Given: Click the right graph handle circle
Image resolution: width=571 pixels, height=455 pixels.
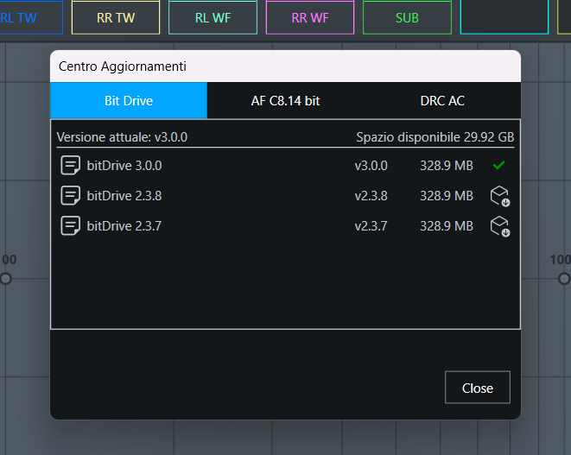Looking at the screenshot, I should [x=564, y=279].
